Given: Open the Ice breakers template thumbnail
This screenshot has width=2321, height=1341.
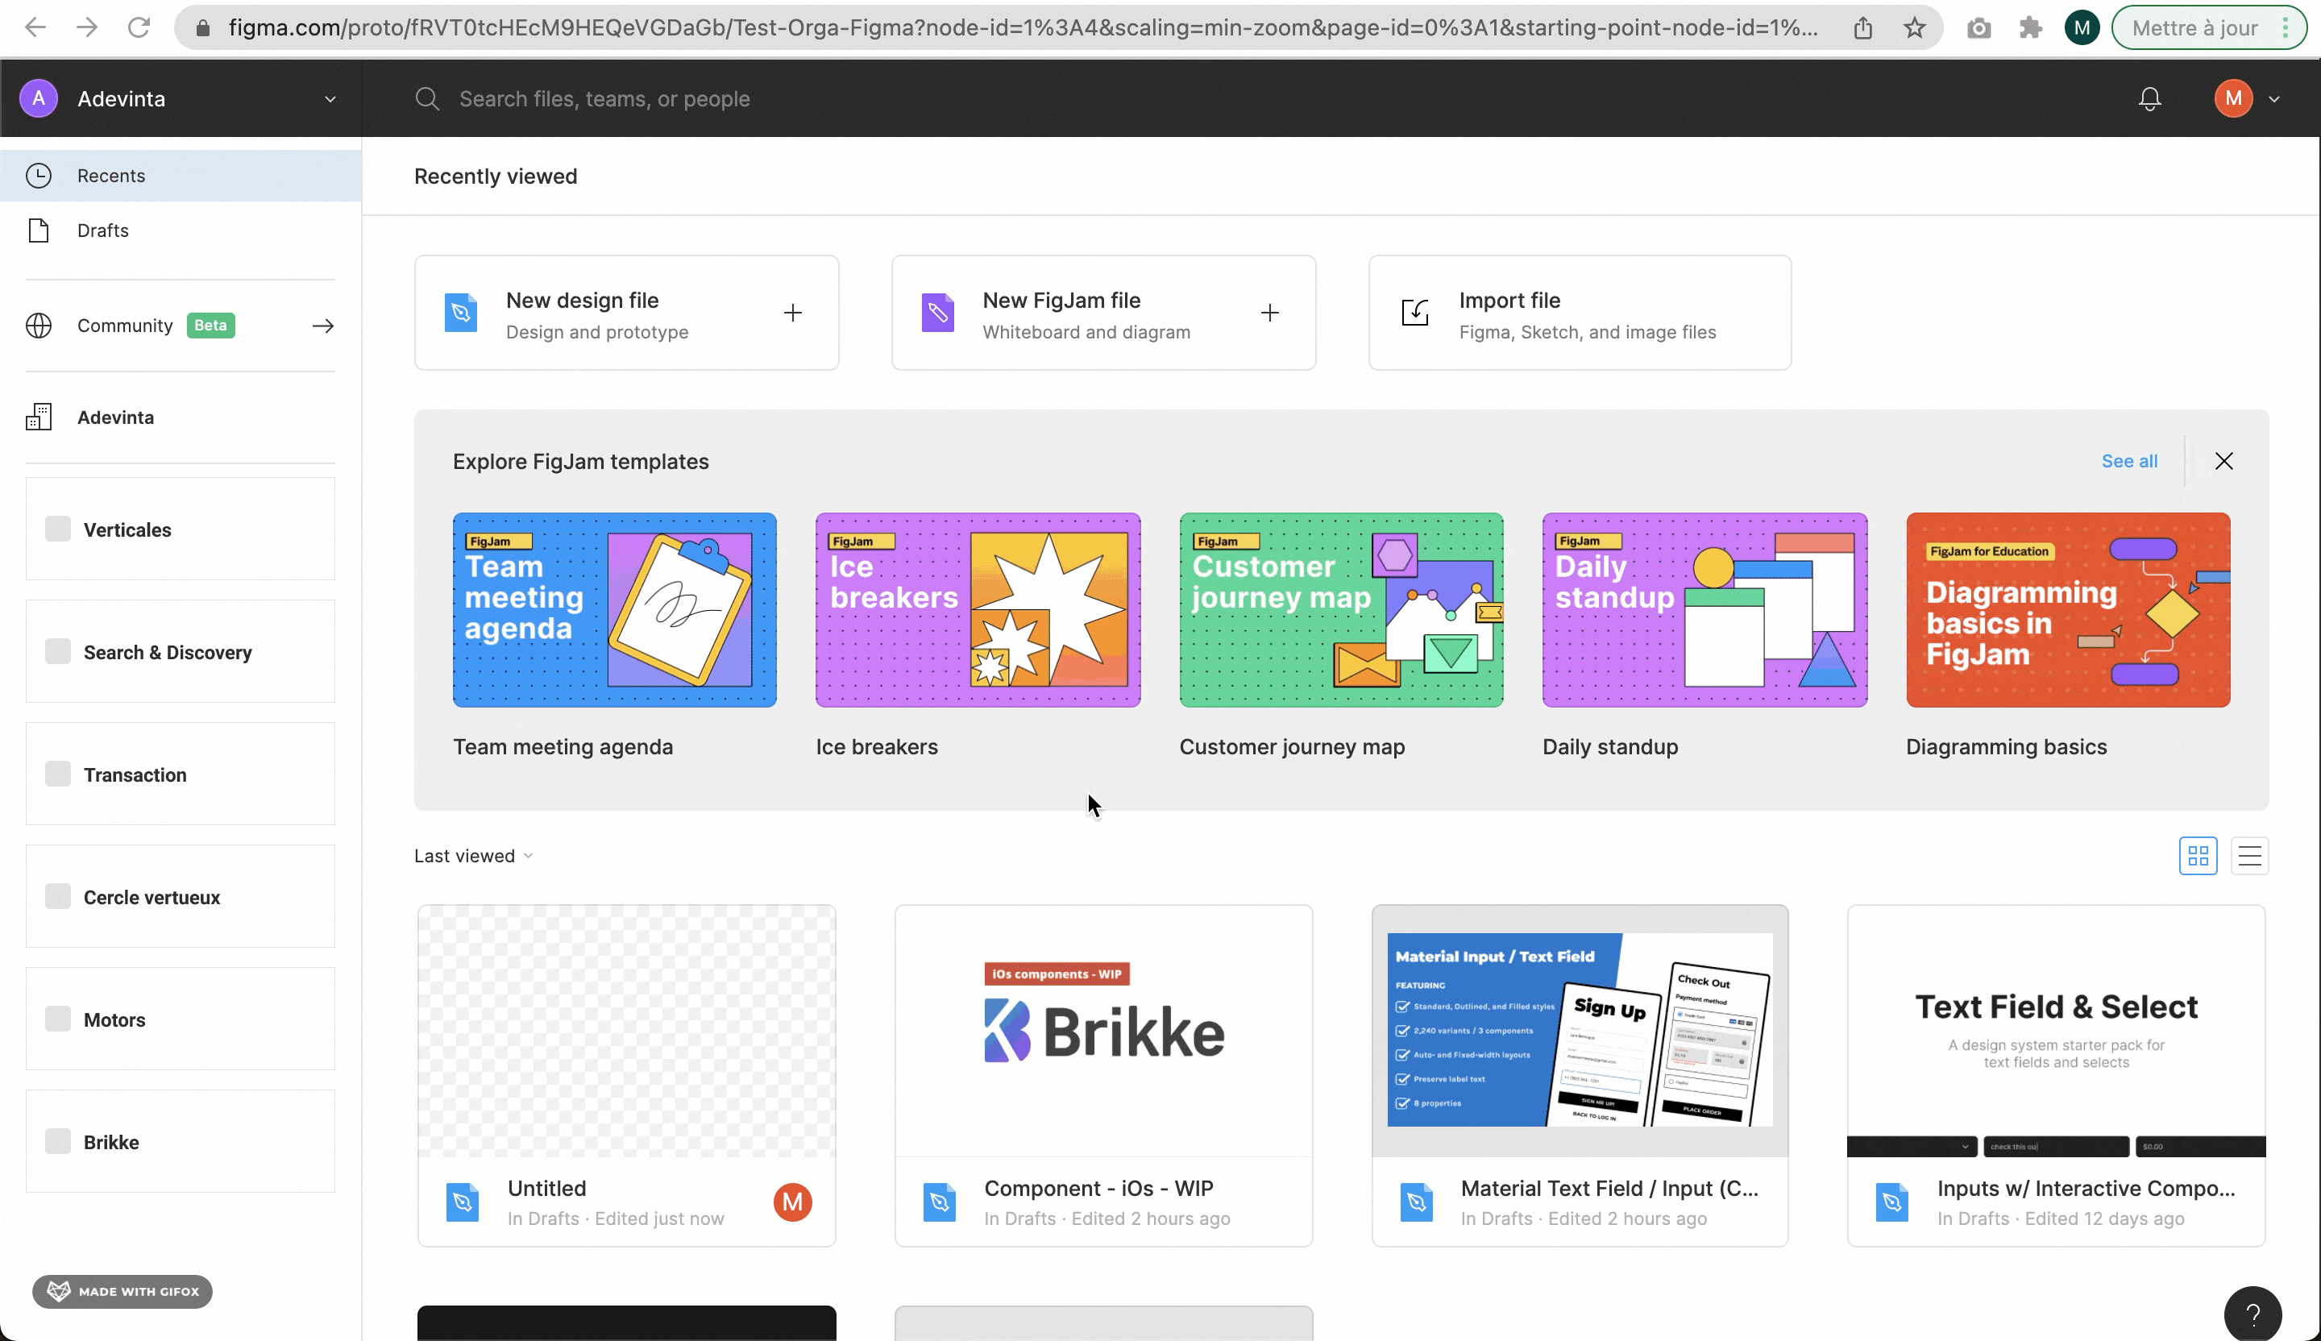Looking at the screenshot, I should (x=978, y=610).
